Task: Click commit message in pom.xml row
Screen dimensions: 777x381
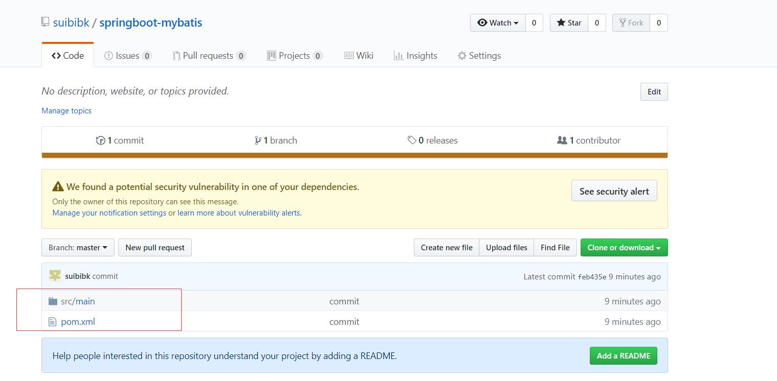Action: (344, 322)
